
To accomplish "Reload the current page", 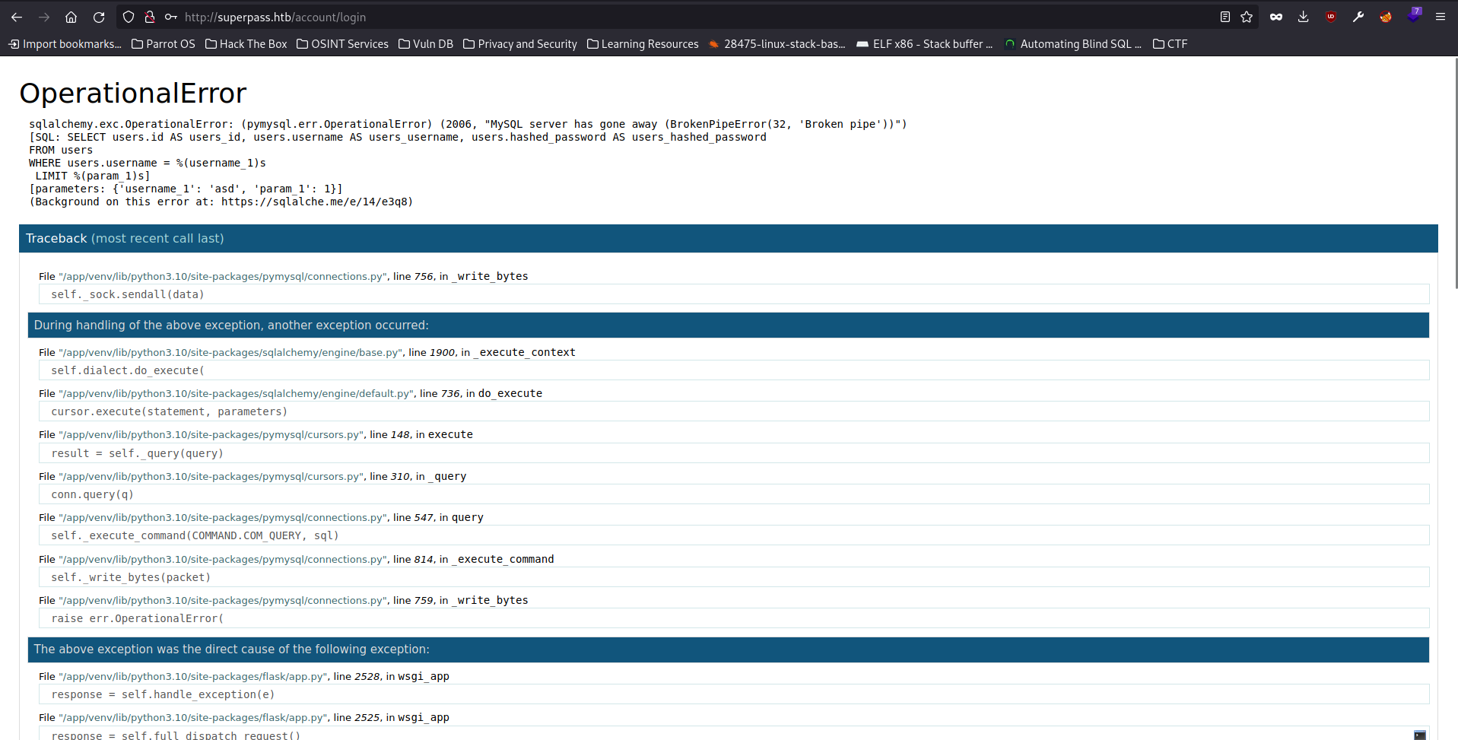I will point(99,17).
